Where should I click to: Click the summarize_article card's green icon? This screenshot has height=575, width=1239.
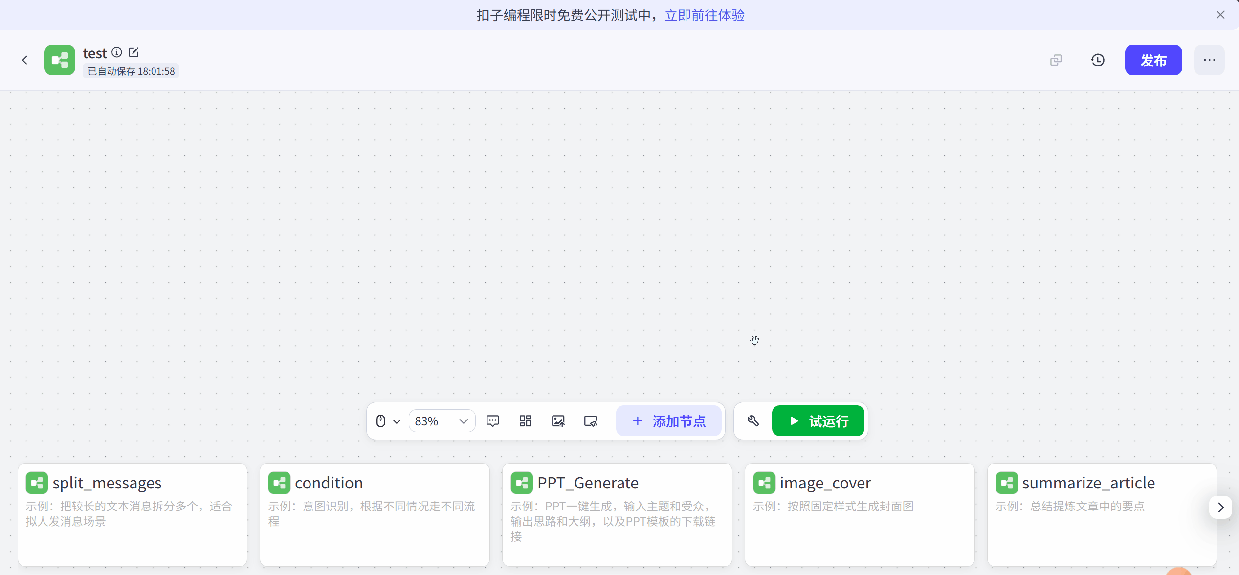[x=1007, y=483]
